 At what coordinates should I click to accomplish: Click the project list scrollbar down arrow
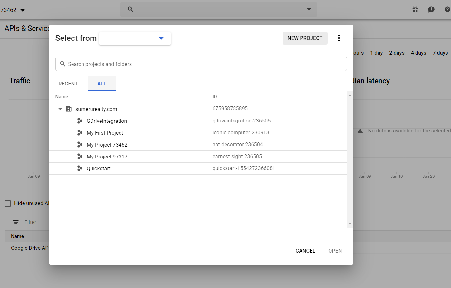click(x=350, y=224)
